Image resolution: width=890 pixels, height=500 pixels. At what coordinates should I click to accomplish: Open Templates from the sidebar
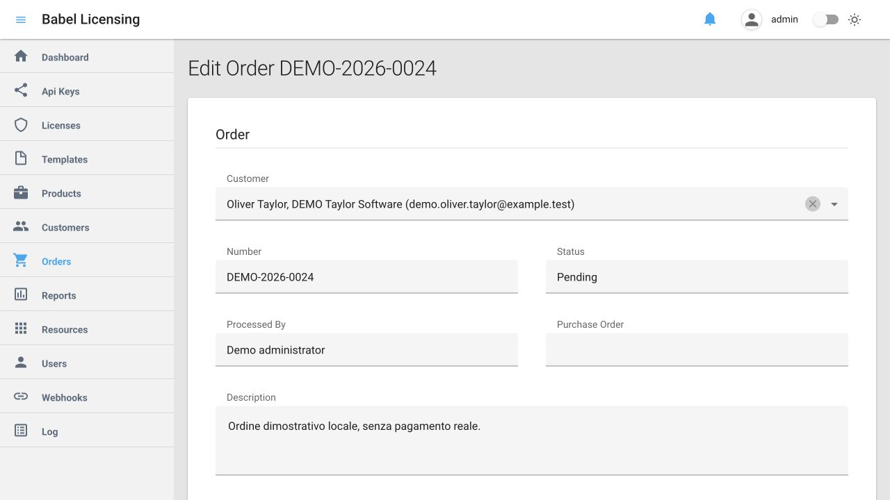[x=87, y=159]
